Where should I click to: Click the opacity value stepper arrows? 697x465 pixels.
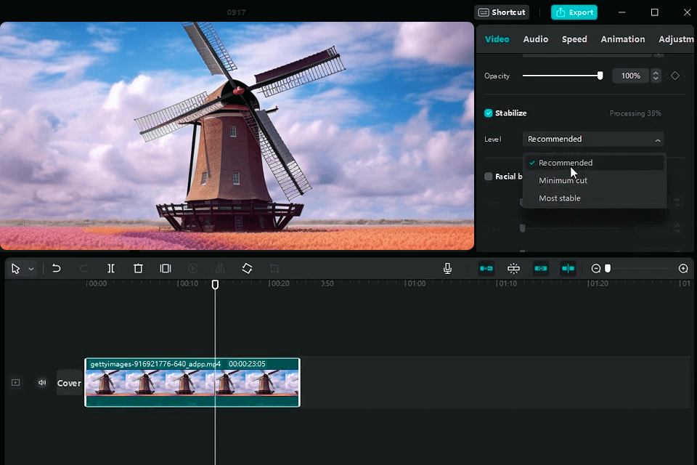[x=656, y=76]
